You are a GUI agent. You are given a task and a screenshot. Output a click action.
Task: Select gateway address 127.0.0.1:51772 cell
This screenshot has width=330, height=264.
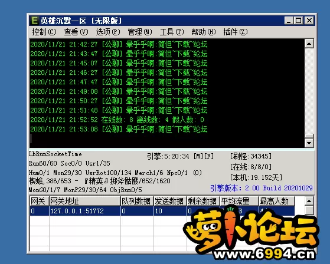point(85,211)
